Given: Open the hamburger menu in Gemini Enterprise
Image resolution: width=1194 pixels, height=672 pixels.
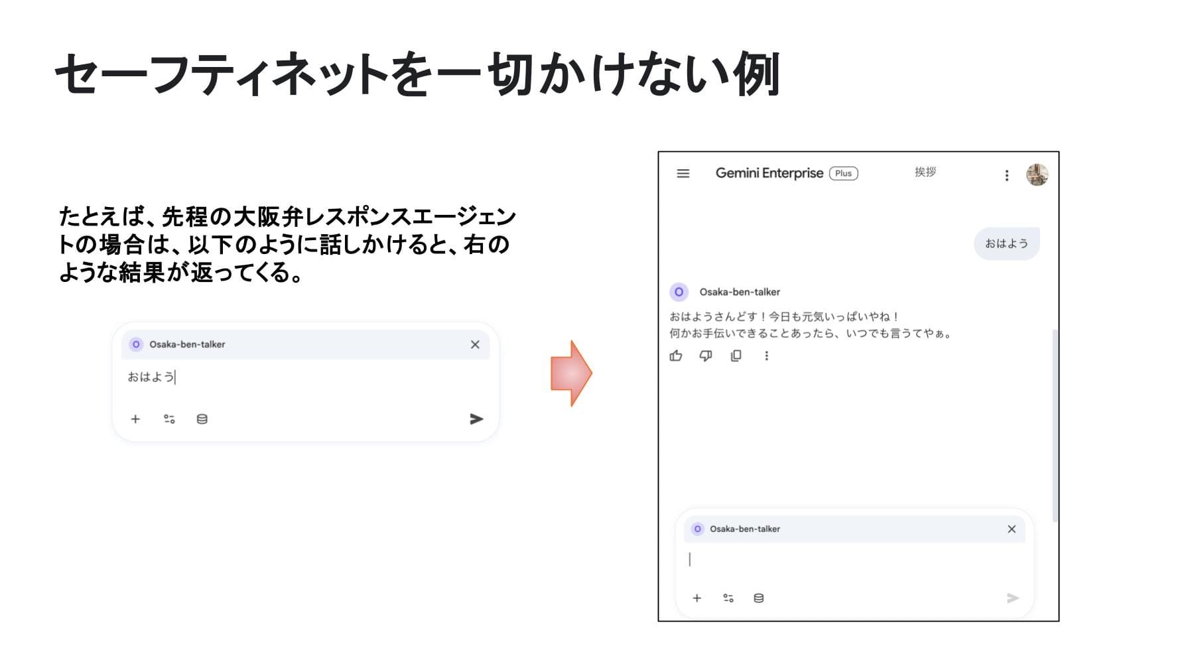Looking at the screenshot, I should coord(683,174).
